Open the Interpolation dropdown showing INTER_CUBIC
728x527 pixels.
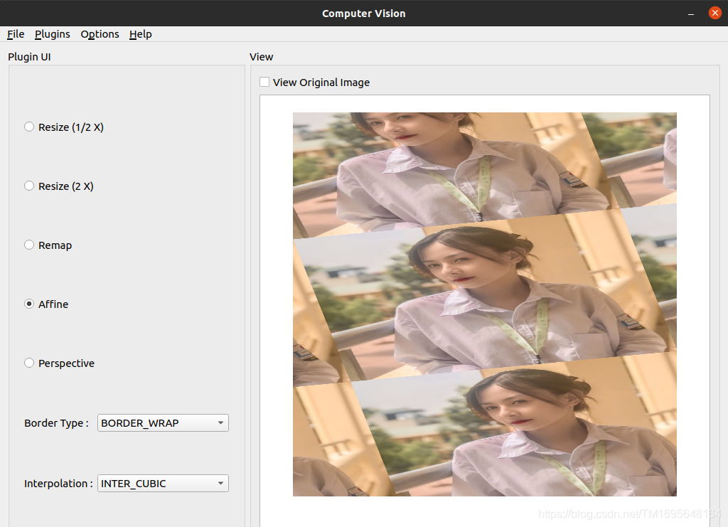(163, 484)
